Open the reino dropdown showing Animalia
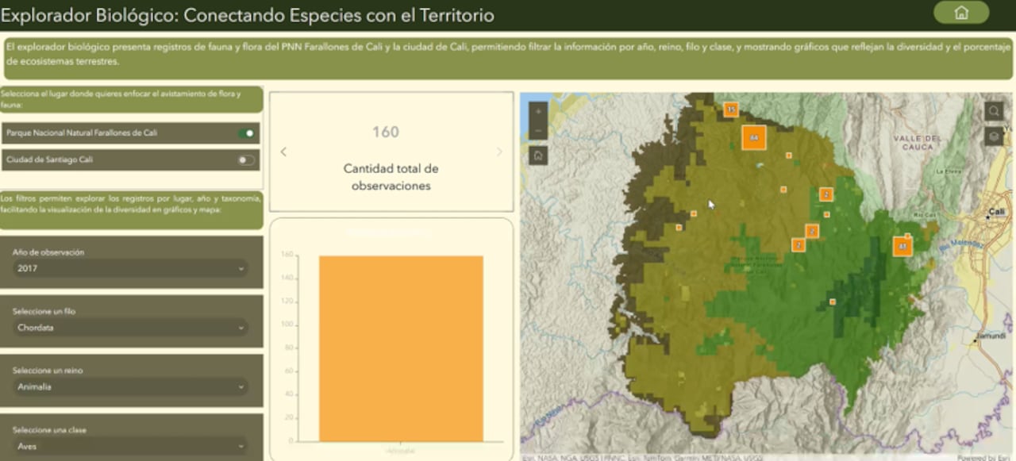This screenshot has width=1016, height=461. 130,386
